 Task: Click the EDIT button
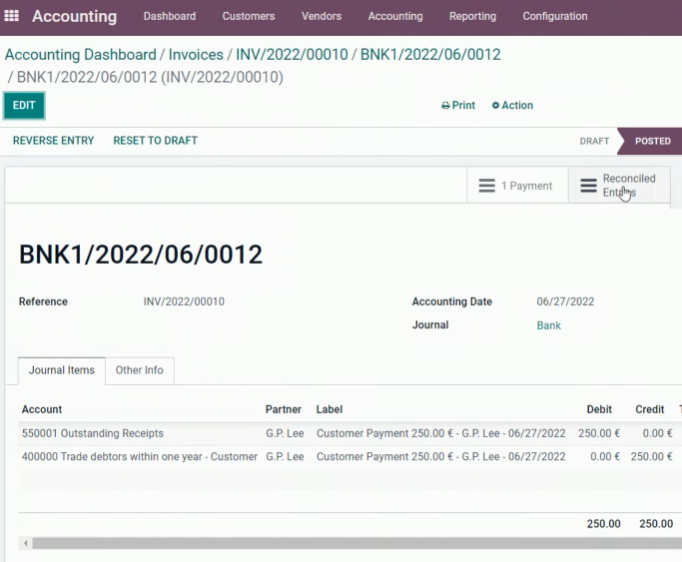pyautogui.click(x=24, y=105)
